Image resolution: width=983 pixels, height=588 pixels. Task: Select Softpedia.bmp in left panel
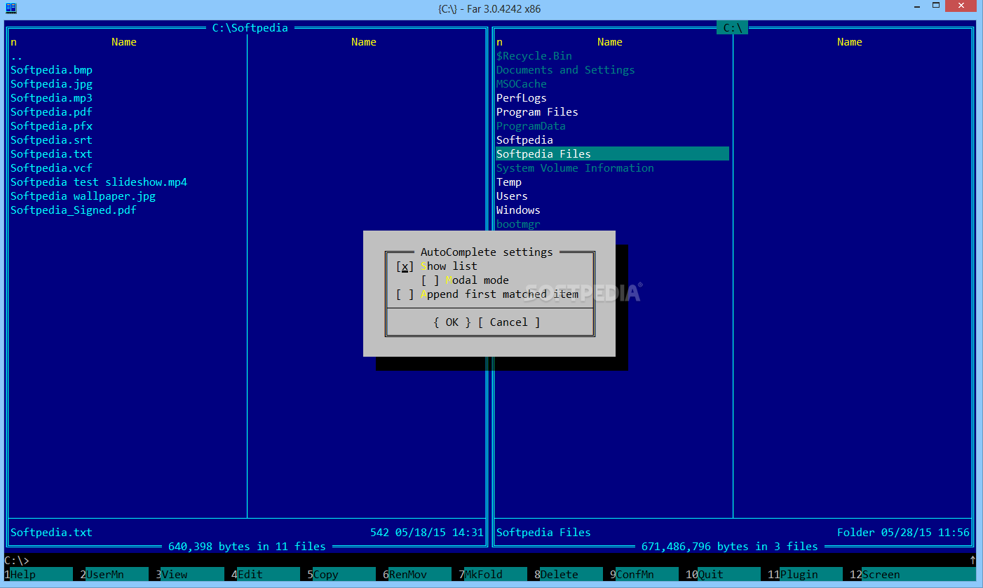pyautogui.click(x=51, y=70)
